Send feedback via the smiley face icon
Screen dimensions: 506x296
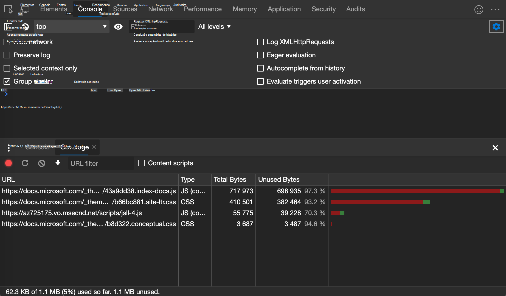[x=479, y=10]
